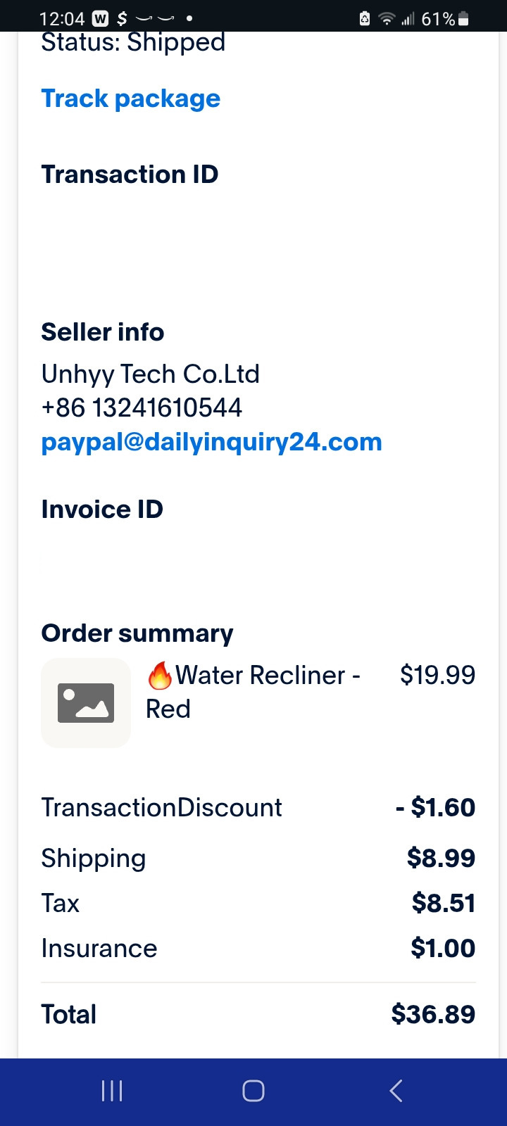Tap the Invoice ID heading

[102, 510]
